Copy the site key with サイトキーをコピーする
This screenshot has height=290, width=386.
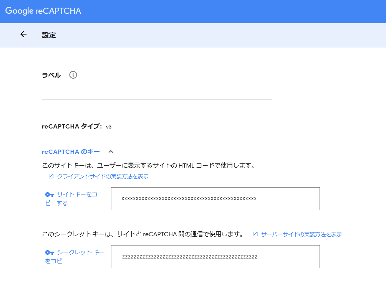coord(71,199)
